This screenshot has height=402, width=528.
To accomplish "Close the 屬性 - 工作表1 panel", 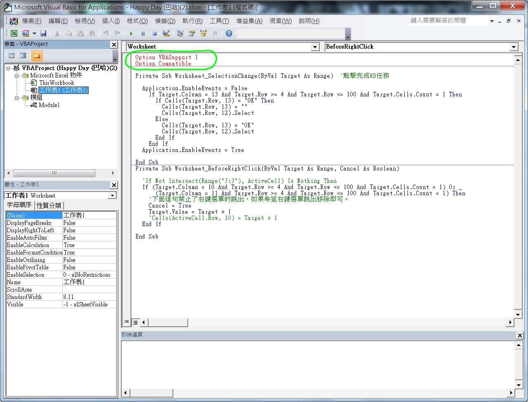I will click(114, 185).
